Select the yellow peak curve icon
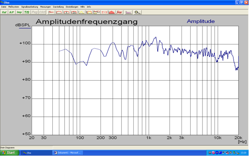The width and height of the screenshot is (249, 156). tap(81, 12)
